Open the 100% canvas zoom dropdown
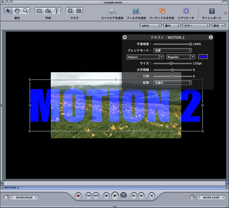This screenshot has height=208, width=229. [x=150, y=26]
